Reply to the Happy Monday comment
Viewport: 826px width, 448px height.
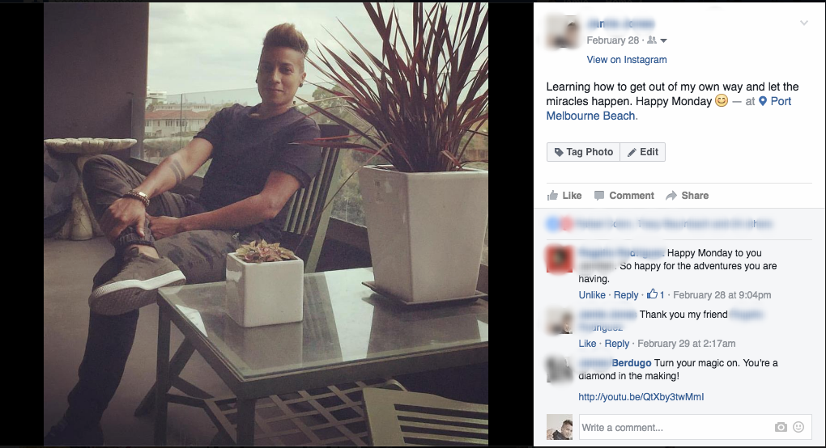626,295
